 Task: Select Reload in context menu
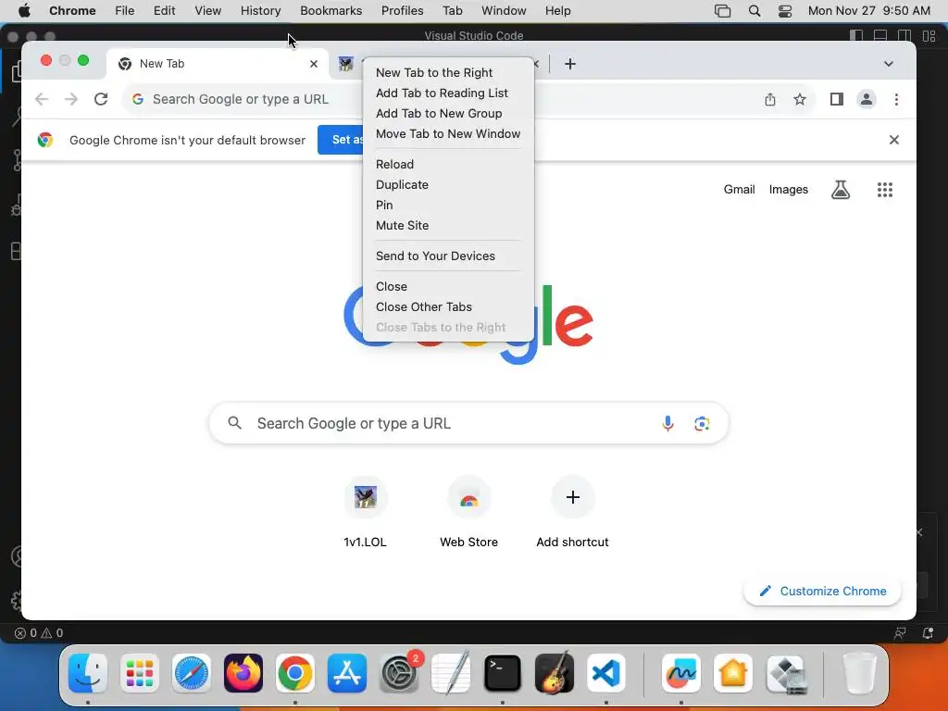(x=394, y=165)
